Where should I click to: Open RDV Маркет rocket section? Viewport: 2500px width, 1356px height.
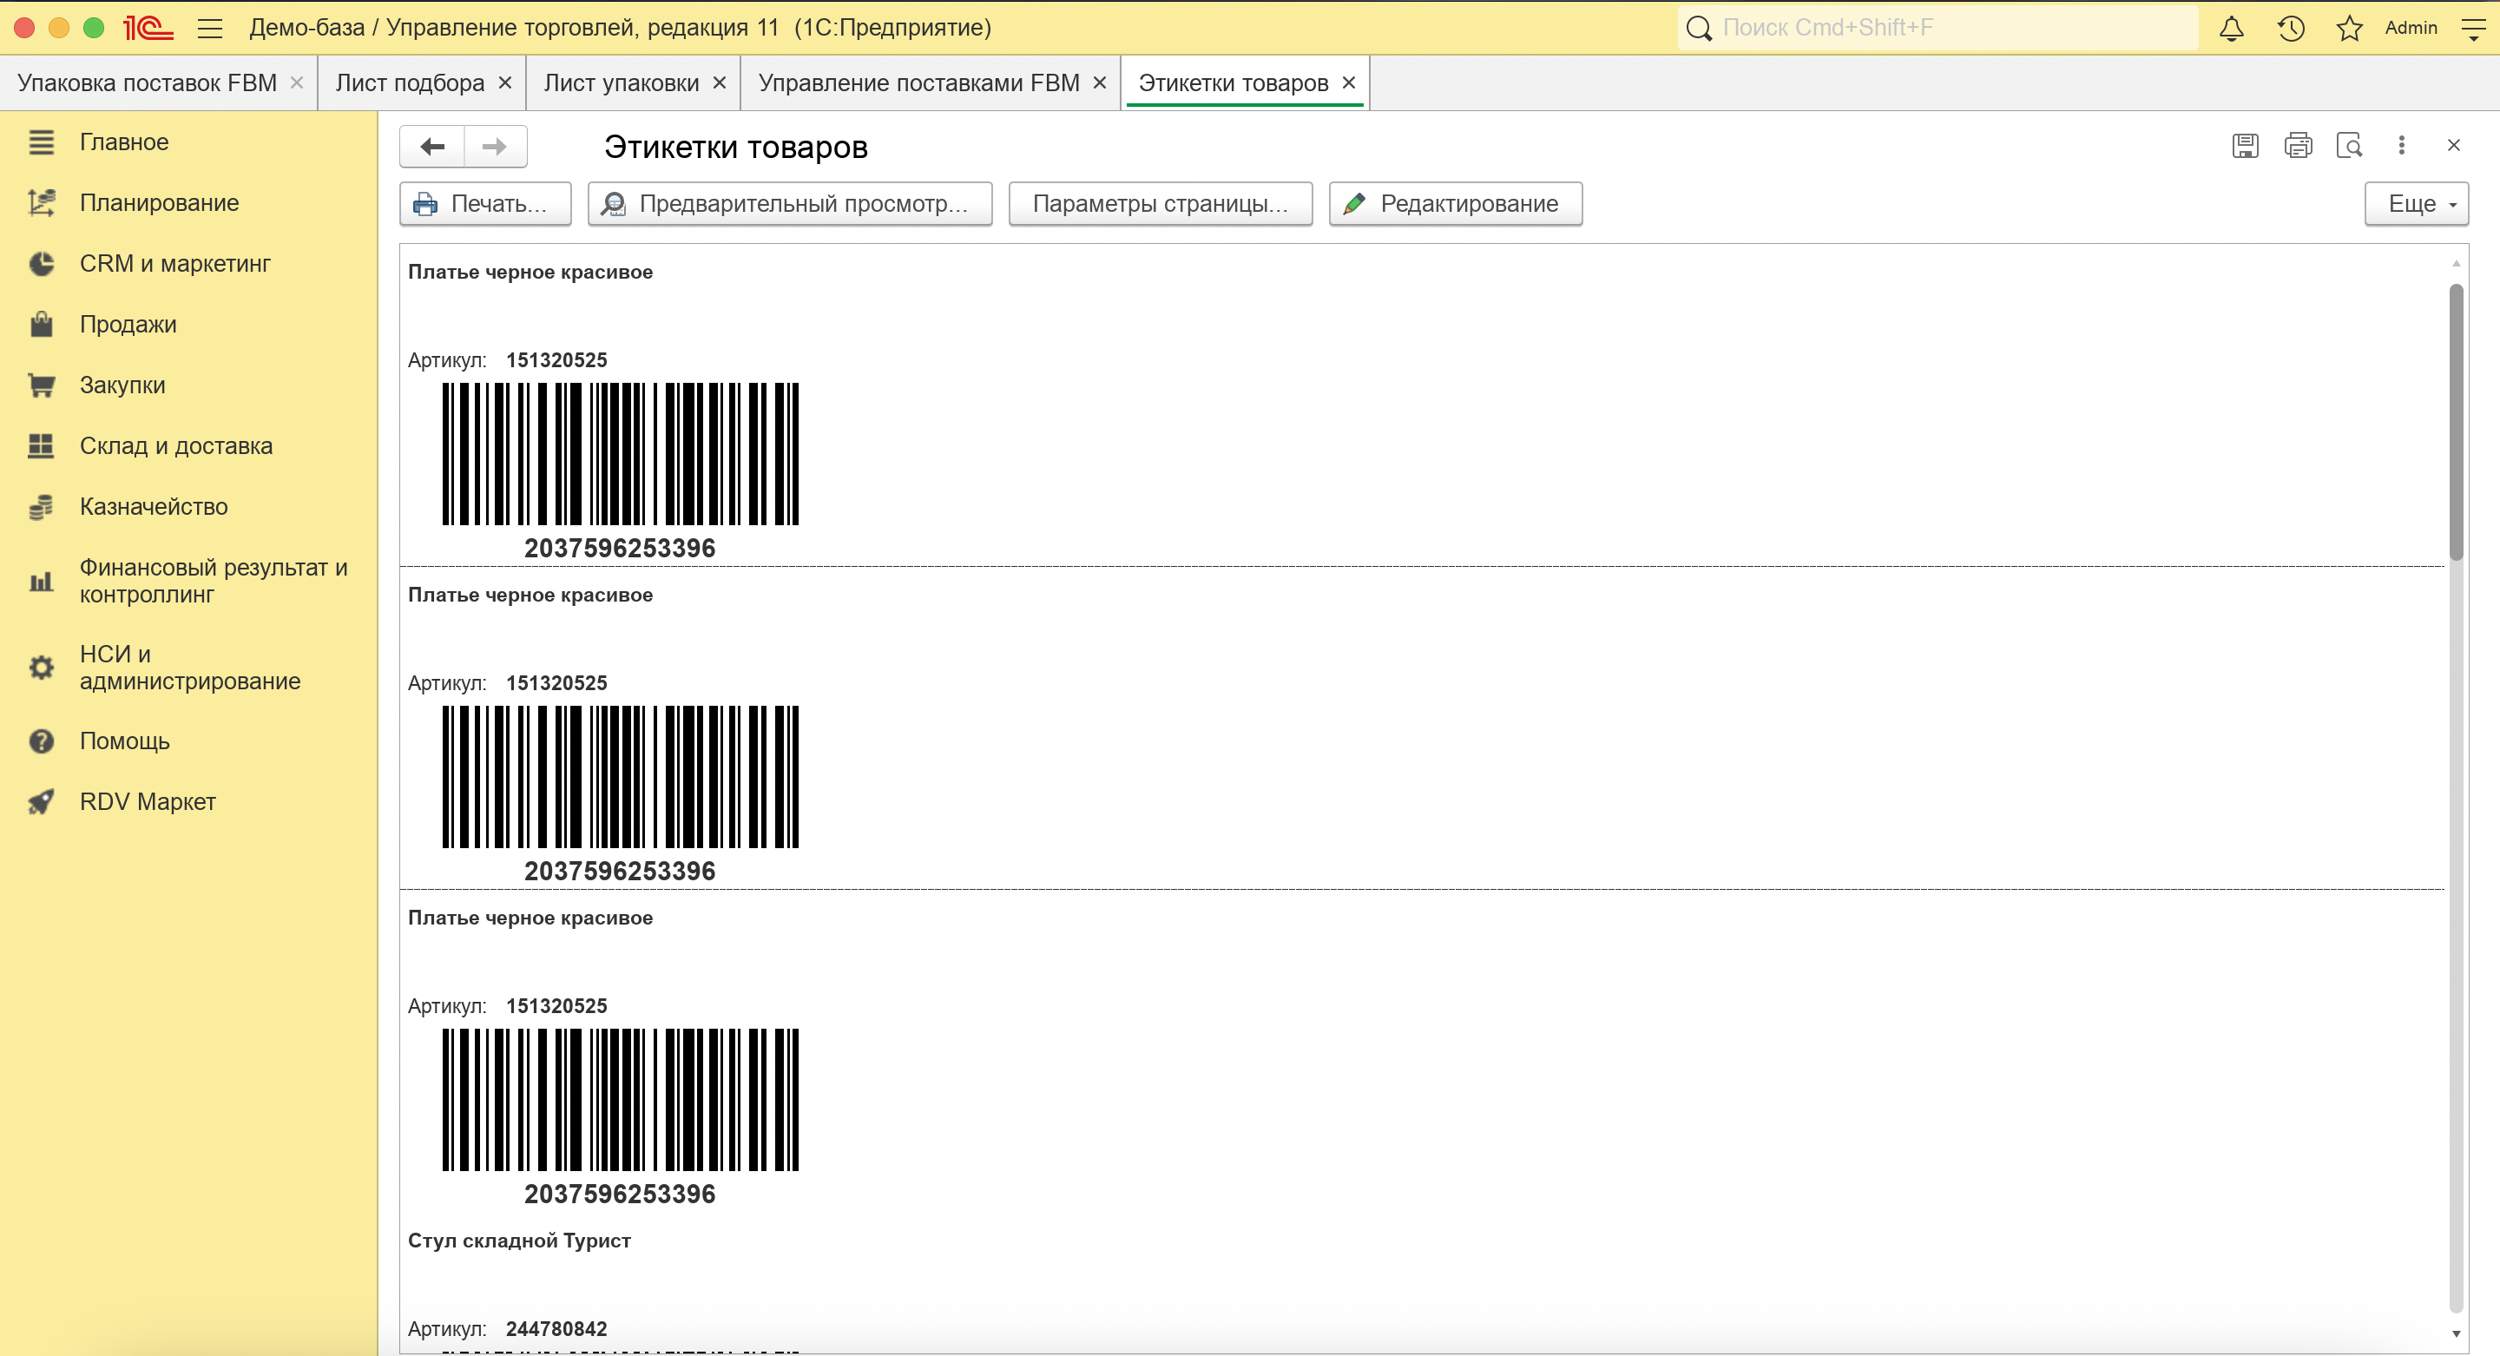(148, 802)
